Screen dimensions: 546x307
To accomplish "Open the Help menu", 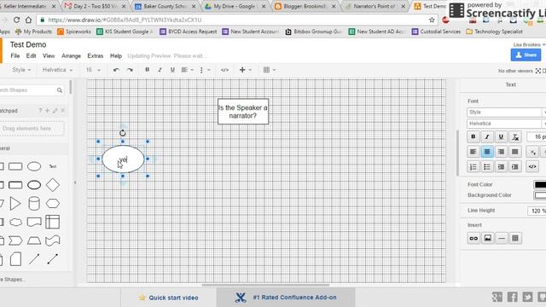I will 116,55.
